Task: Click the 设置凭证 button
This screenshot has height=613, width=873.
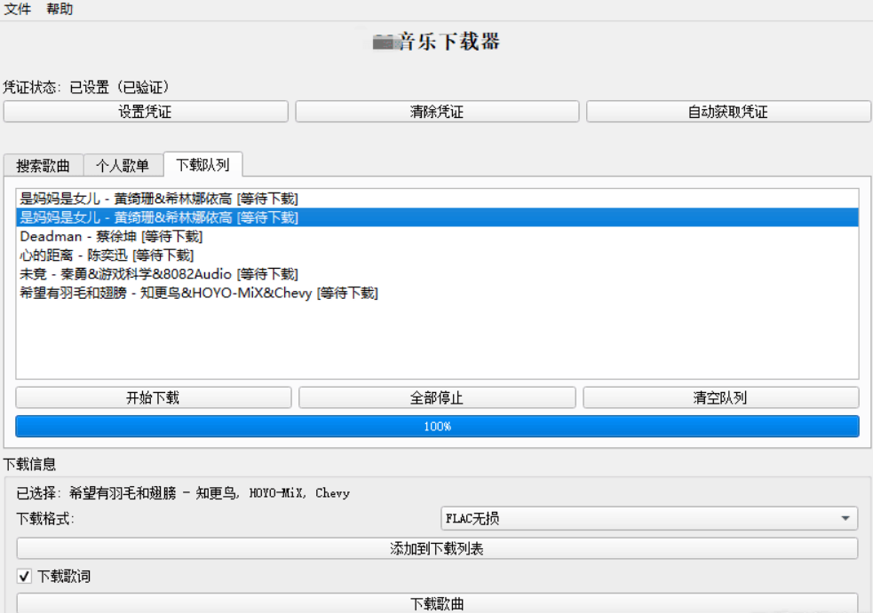Action: click(x=146, y=112)
